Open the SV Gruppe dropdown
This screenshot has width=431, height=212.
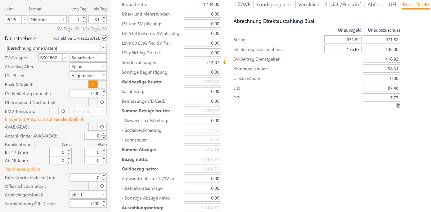[65, 58]
